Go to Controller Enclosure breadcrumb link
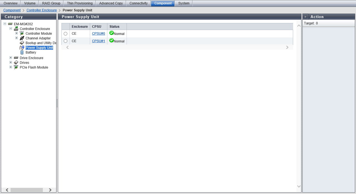 click(41, 10)
